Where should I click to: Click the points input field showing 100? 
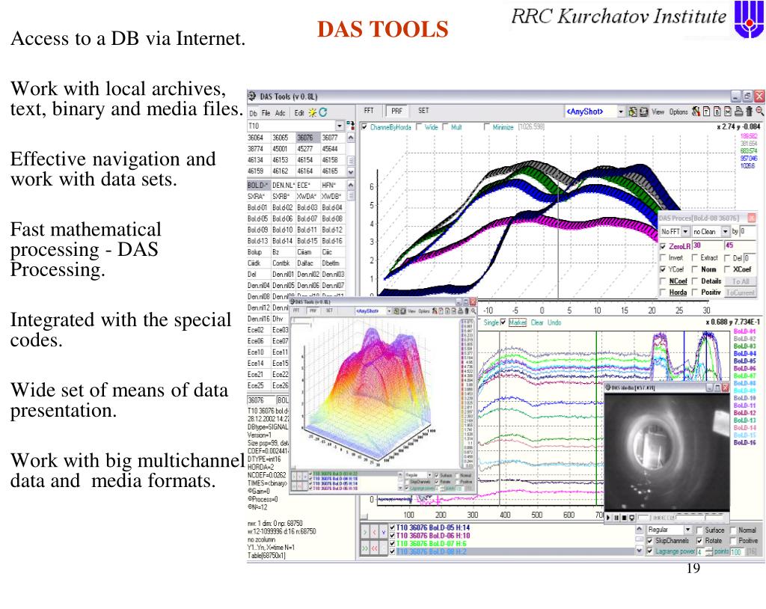(737, 552)
